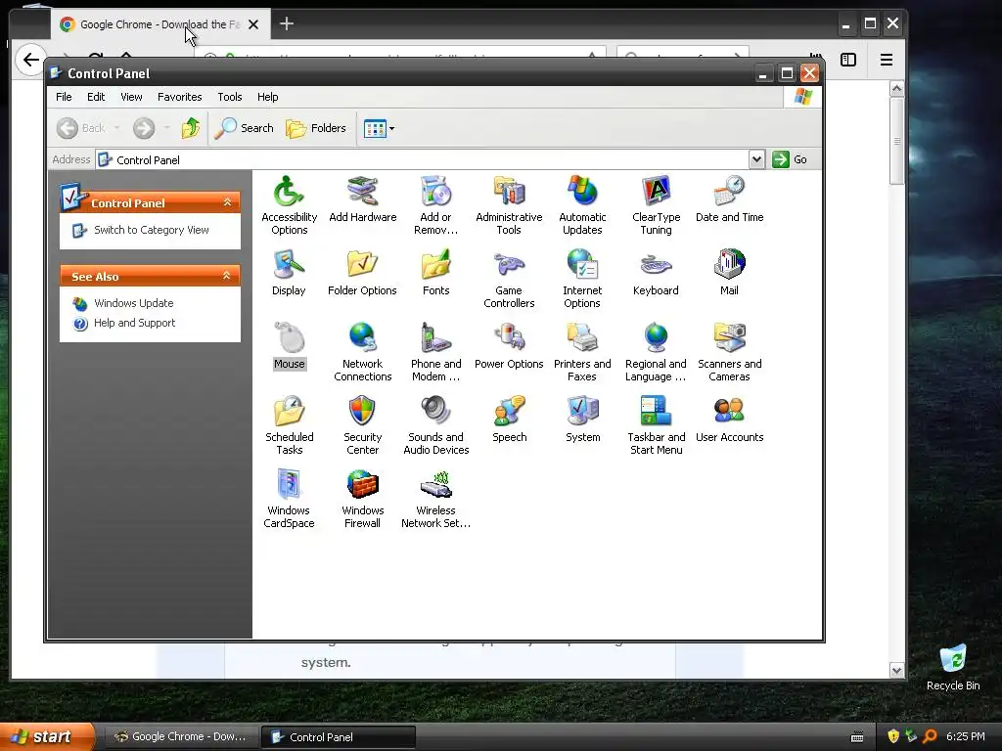Open the Help menu

[x=268, y=97]
